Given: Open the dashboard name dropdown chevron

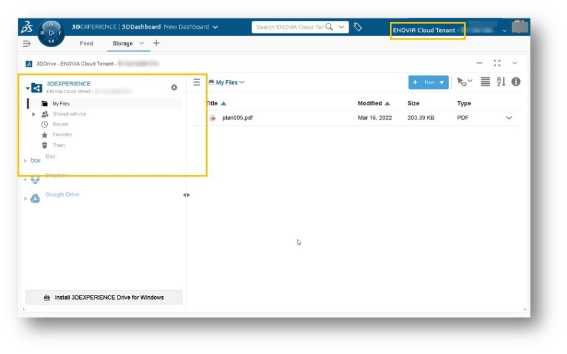Looking at the screenshot, I should pos(215,27).
